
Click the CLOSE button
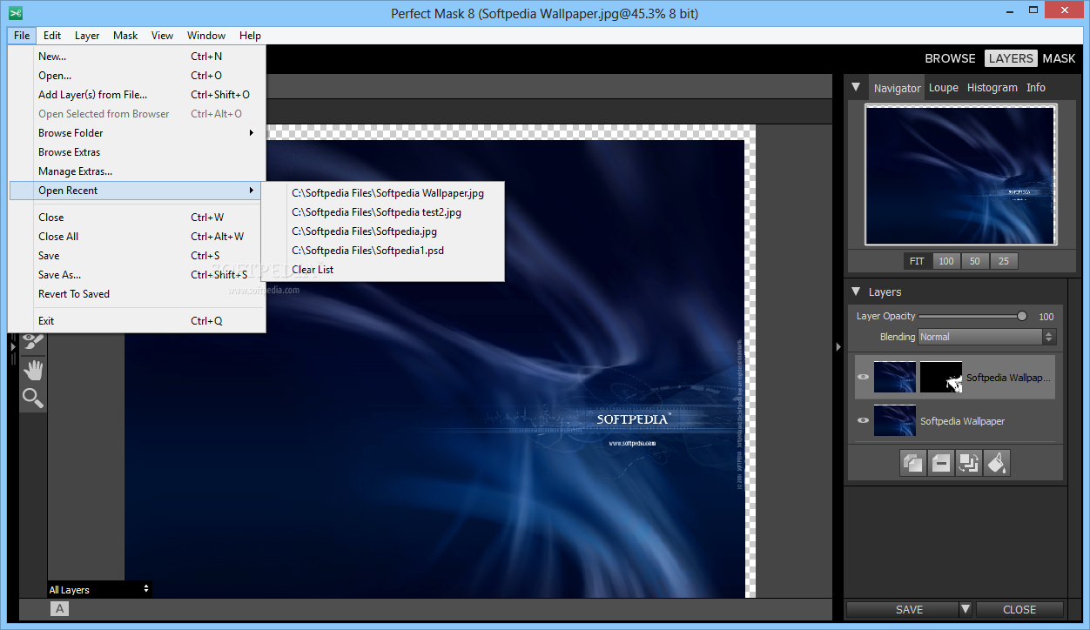tap(1019, 609)
